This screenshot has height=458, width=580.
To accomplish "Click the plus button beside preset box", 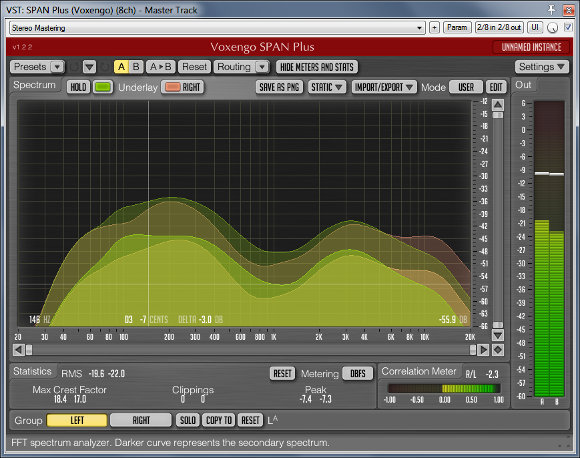I will tap(434, 27).
